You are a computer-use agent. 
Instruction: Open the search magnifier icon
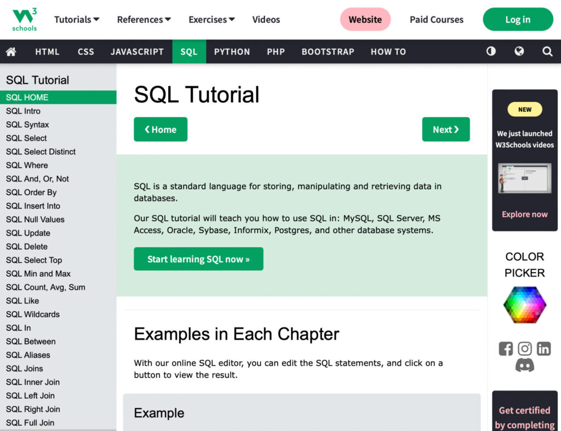tap(547, 51)
